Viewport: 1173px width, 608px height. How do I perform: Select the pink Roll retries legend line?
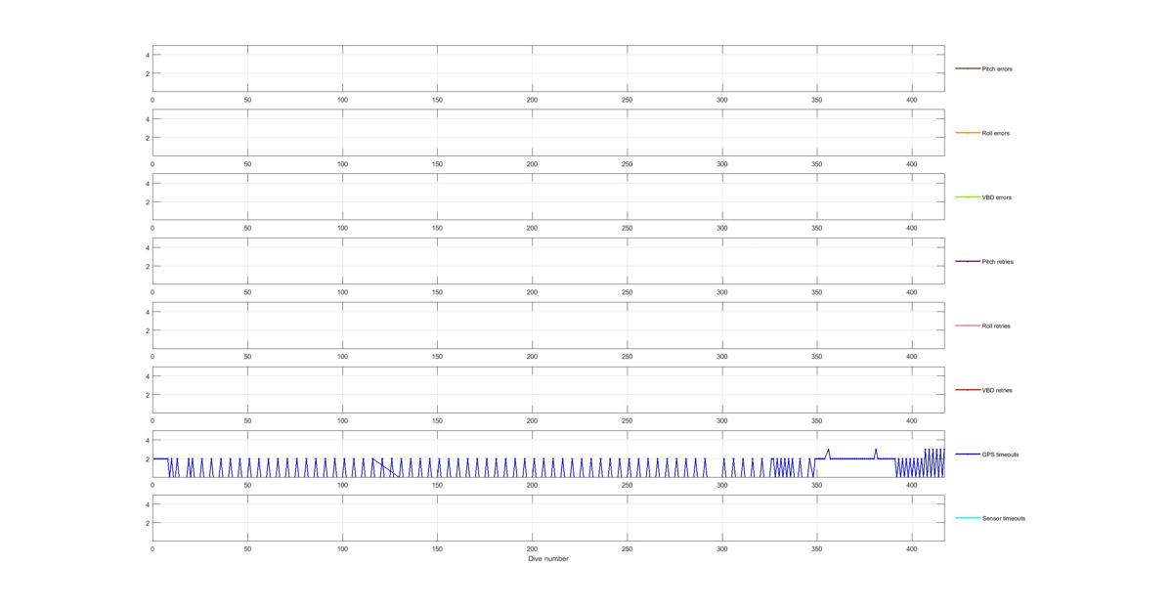click(x=968, y=326)
